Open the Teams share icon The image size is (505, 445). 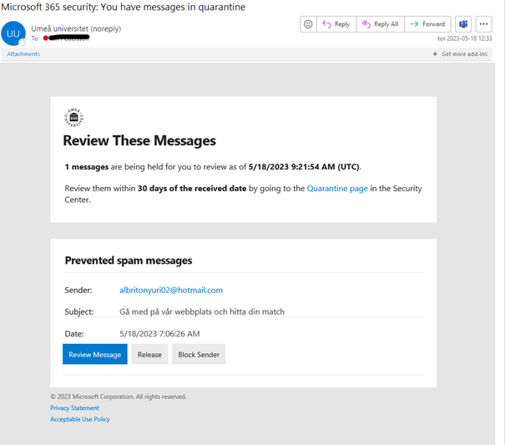[x=463, y=24]
